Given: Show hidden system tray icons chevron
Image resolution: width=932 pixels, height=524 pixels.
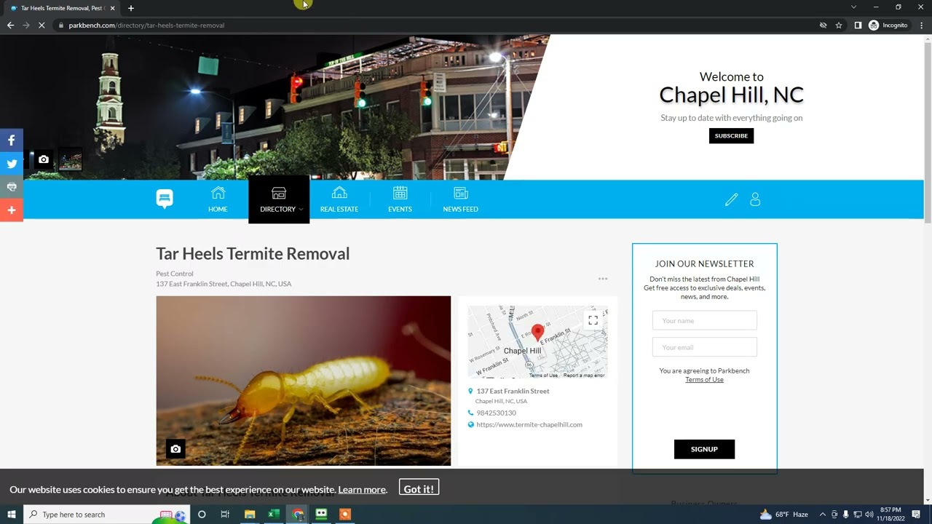Looking at the screenshot, I should [823, 515].
